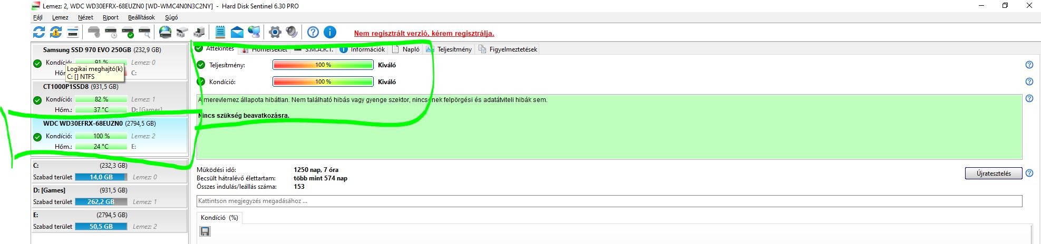The height and width of the screenshot is (244, 1041).
Task: Click the help icon beside green status box
Action: (x=1029, y=98)
